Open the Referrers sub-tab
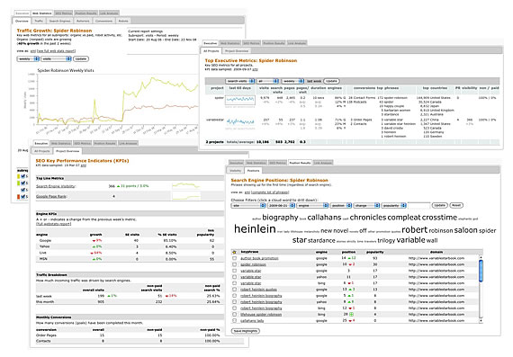Viewport: 513px width, 357px height. 83,21
